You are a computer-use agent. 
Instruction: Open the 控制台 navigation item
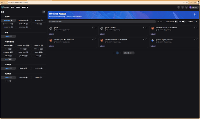(x=18, y=8)
